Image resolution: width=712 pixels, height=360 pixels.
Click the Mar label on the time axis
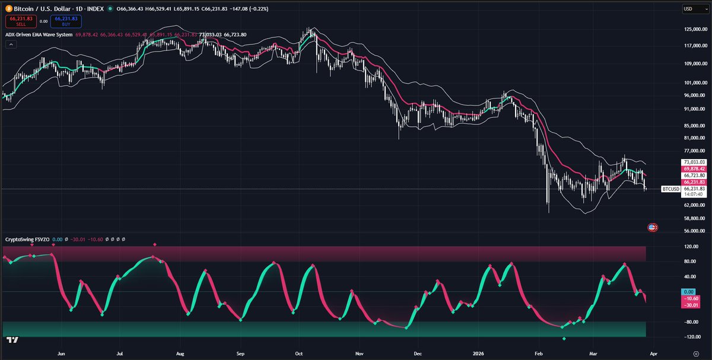tap(593, 352)
